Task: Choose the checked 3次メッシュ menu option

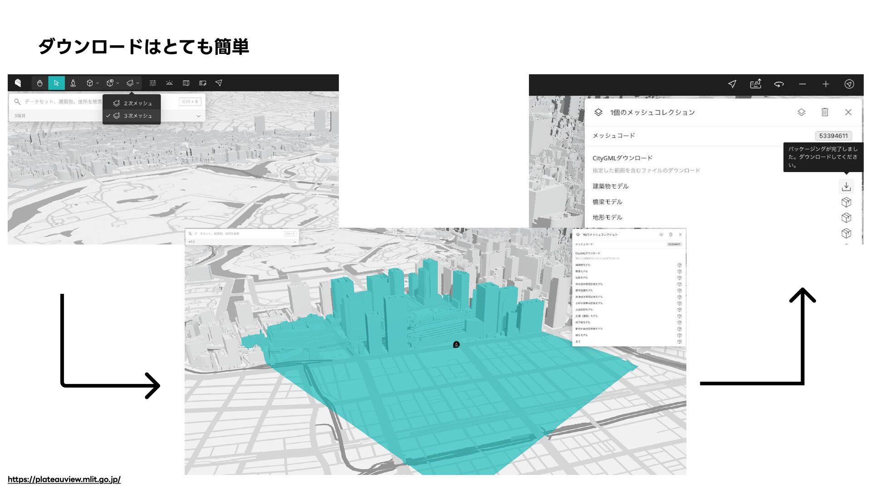Action: pos(132,116)
